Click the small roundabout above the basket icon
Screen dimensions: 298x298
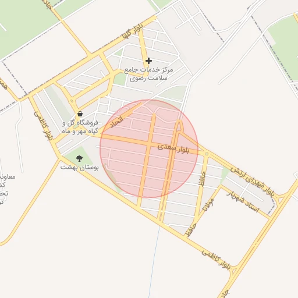(x=72, y=101)
